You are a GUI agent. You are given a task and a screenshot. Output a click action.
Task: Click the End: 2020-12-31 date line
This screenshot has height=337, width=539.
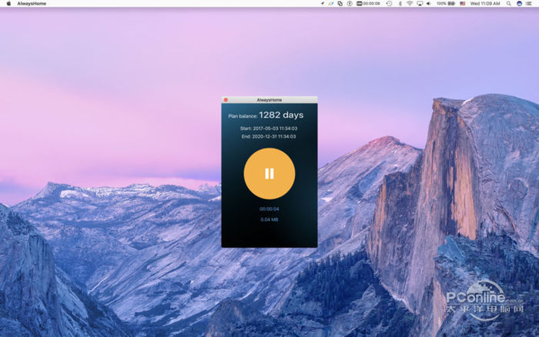(269, 136)
